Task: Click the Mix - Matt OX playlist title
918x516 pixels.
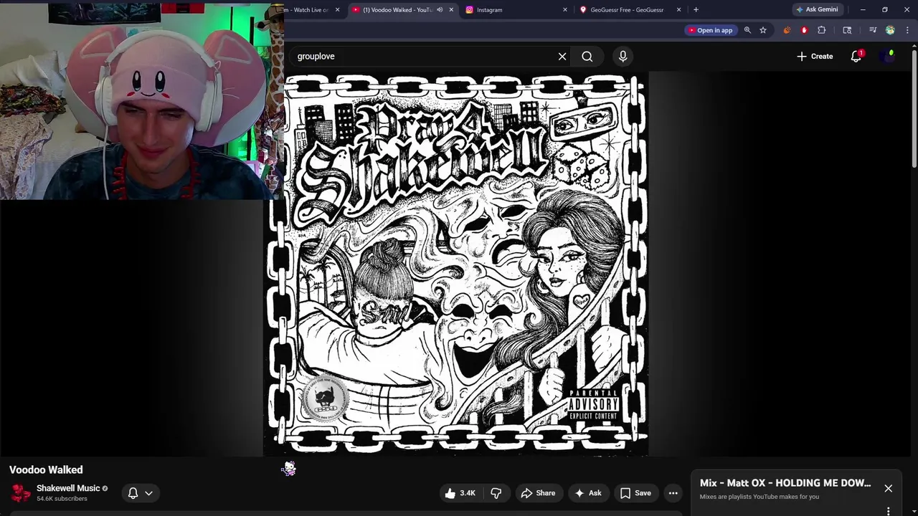Action: pyautogui.click(x=785, y=483)
